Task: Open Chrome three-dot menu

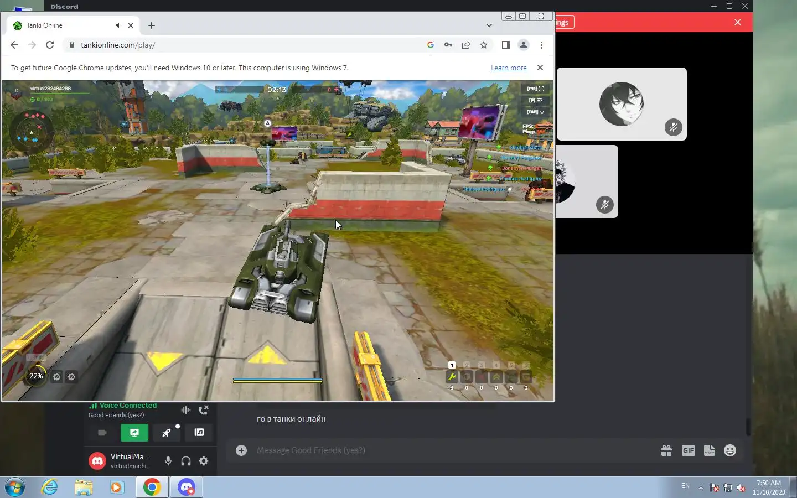Action: (x=541, y=45)
